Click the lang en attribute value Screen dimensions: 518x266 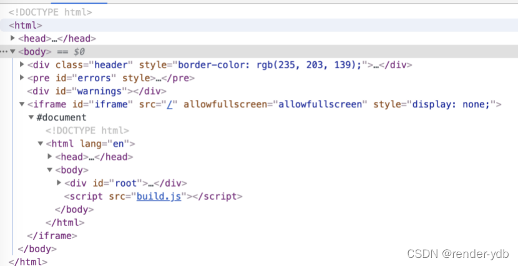[118, 144]
